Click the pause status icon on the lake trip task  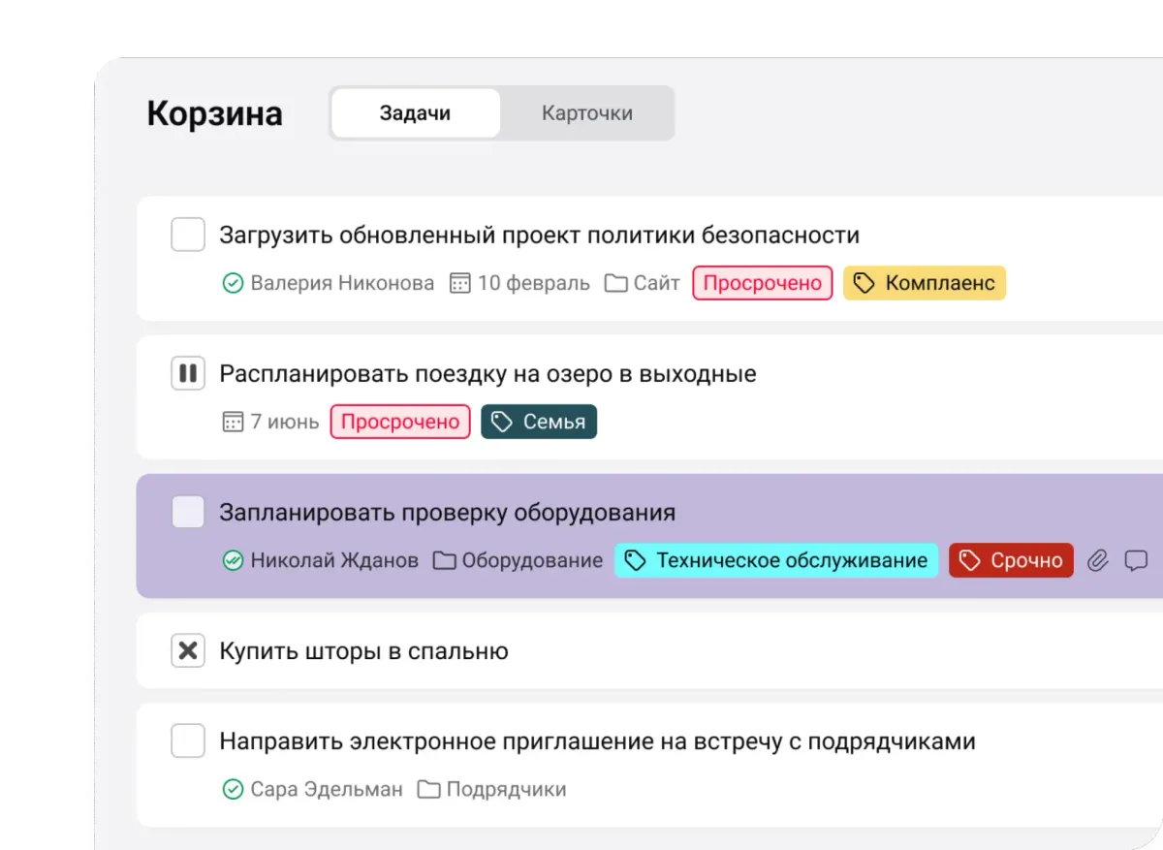188,373
